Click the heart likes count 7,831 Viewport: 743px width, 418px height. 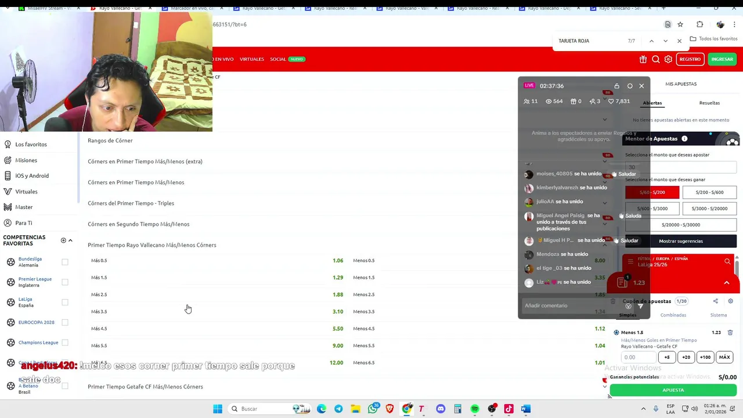tap(619, 101)
